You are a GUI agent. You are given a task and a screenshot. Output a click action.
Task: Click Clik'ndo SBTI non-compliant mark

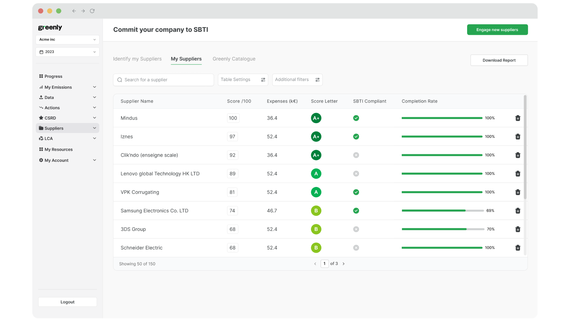356,155
